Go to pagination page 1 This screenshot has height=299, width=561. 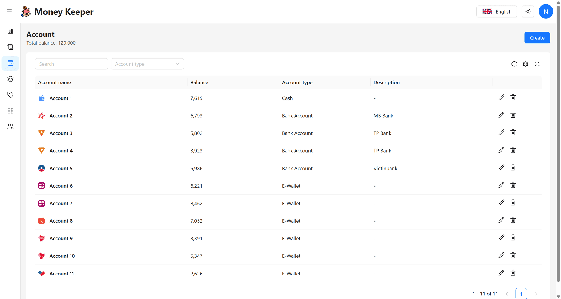tap(521, 294)
